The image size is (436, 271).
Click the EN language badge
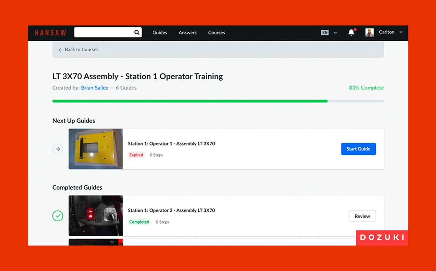point(325,33)
